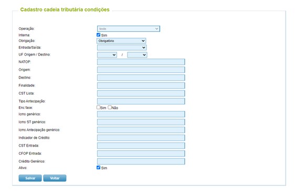This screenshot has width=295, height=191.
Task: Focus the Crédito Genérico field
Action: coord(141,161)
